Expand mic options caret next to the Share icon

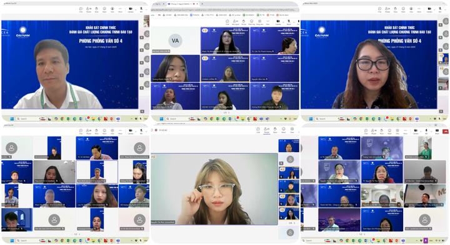coord(432,132)
